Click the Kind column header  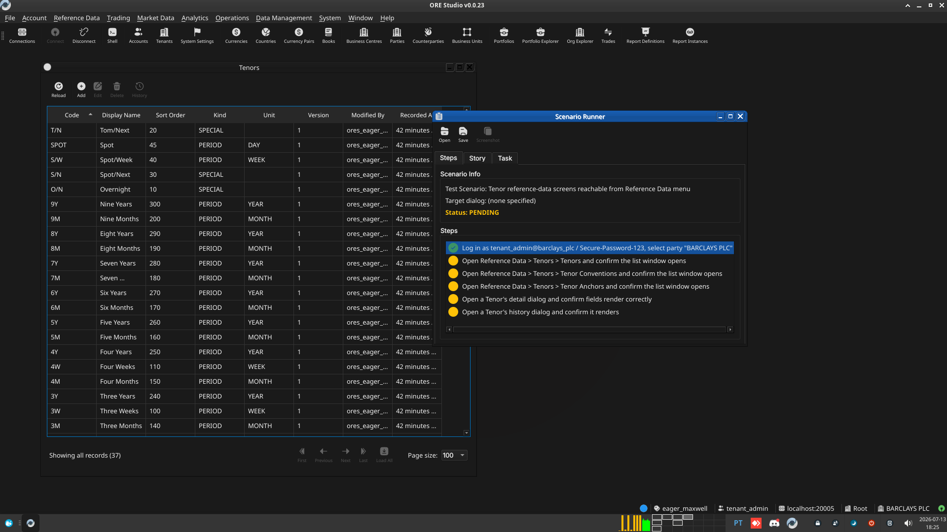click(x=219, y=115)
